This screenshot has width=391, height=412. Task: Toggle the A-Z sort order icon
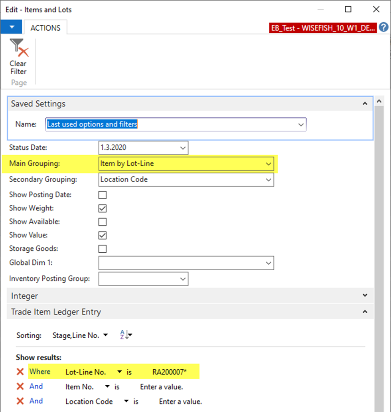click(125, 335)
